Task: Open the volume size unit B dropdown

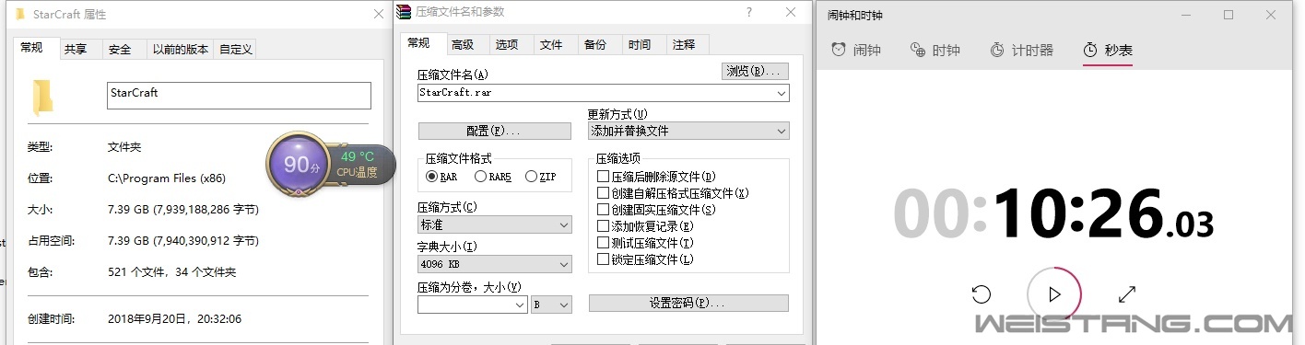Action: coord(551,305)
